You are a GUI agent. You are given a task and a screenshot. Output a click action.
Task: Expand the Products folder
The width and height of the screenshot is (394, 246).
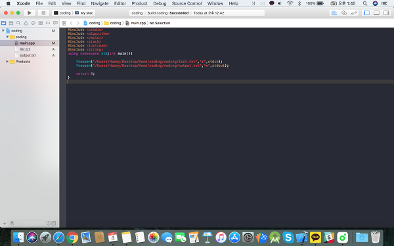tap(7, 62)
